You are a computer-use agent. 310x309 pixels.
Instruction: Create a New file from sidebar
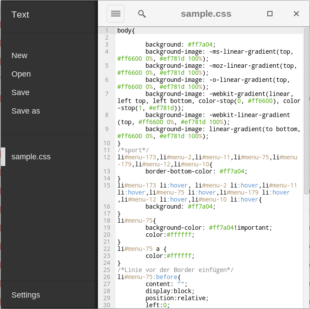pyautogui.click(x=19, y=55)
